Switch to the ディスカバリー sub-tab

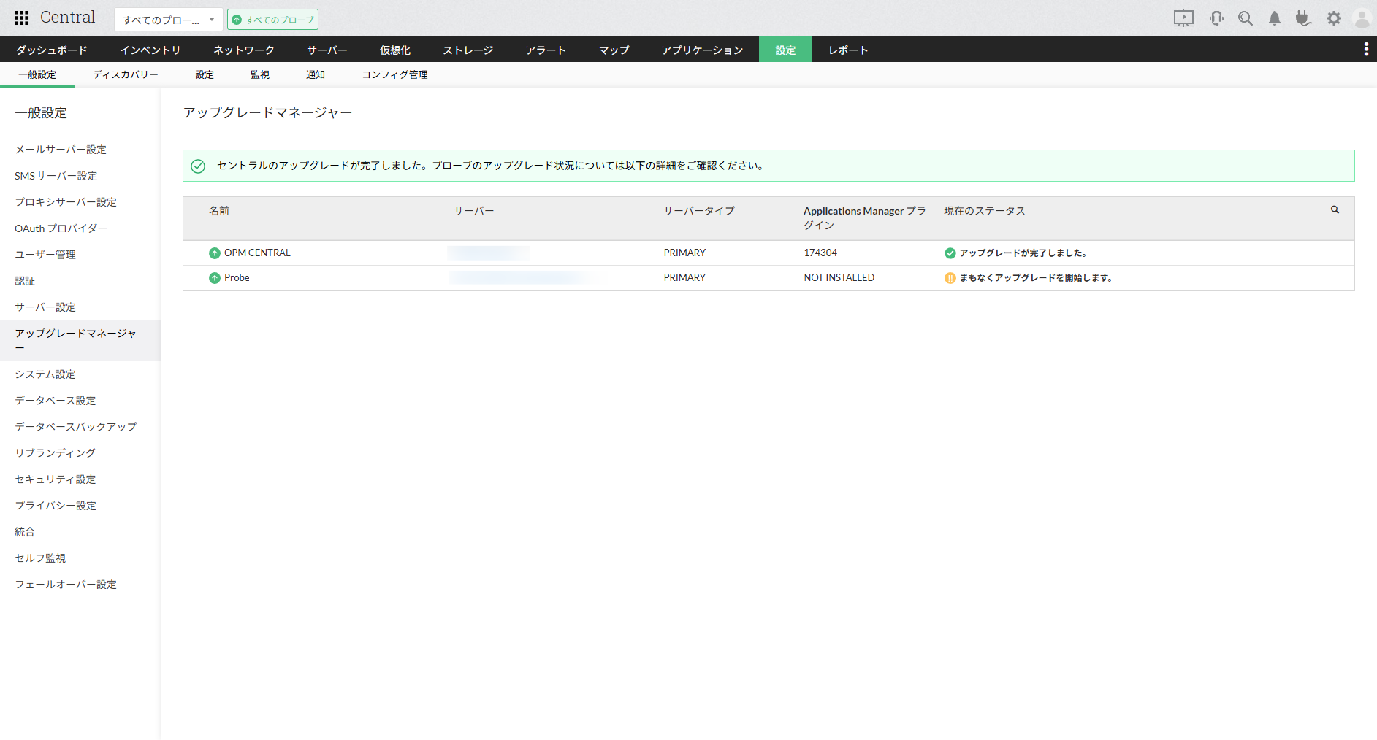click(126, 74)
